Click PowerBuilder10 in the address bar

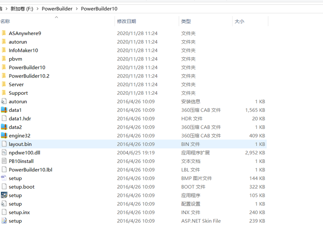pyautogui.click(x=99, y=8)
